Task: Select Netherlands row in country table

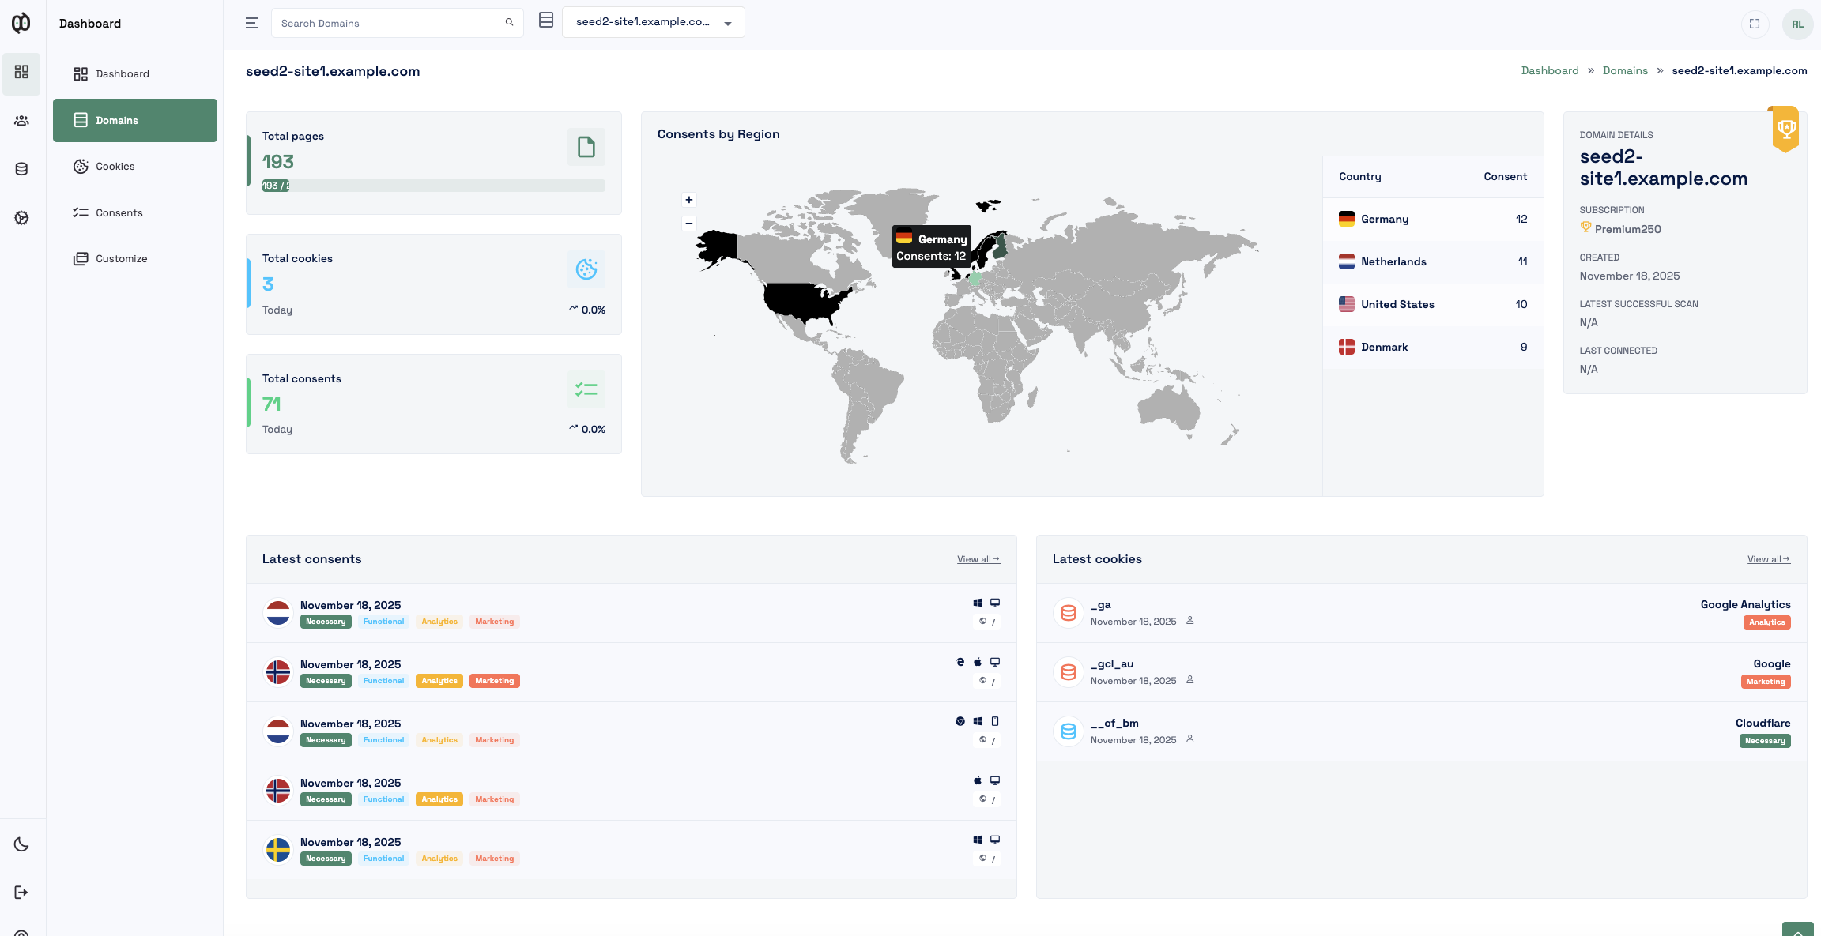Action: (1433, 262)
